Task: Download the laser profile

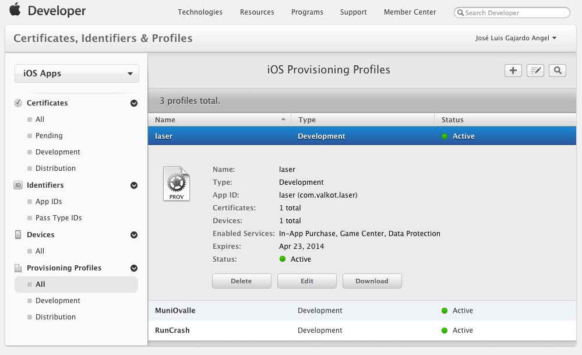Action: click(x=372, y=281)
